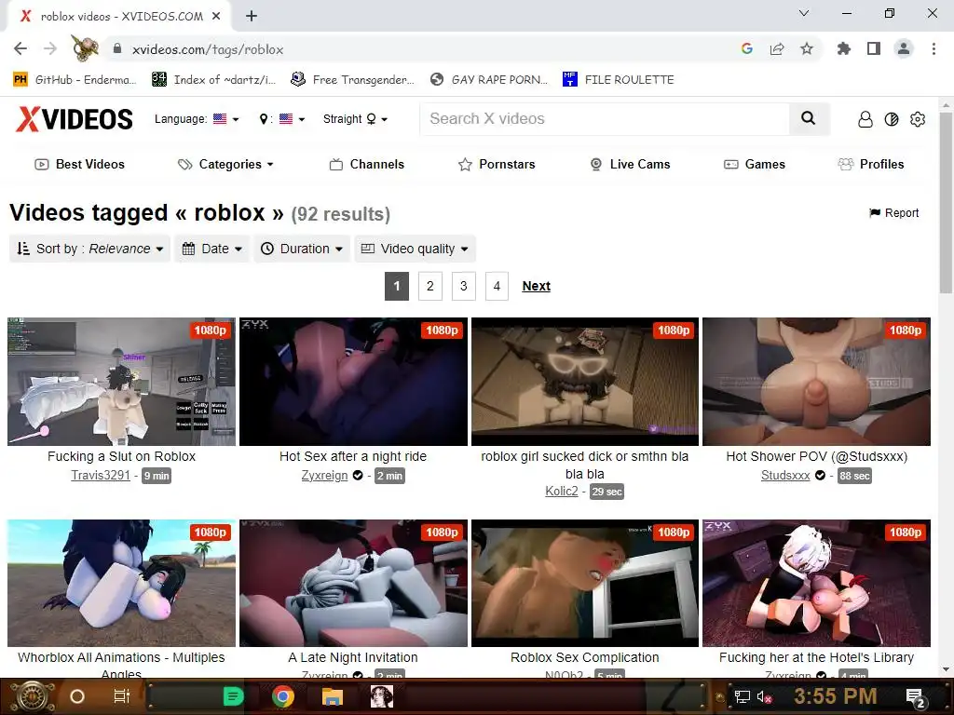Go to results page 4
This screenshot has height=715, width=954.
point(497,286)
